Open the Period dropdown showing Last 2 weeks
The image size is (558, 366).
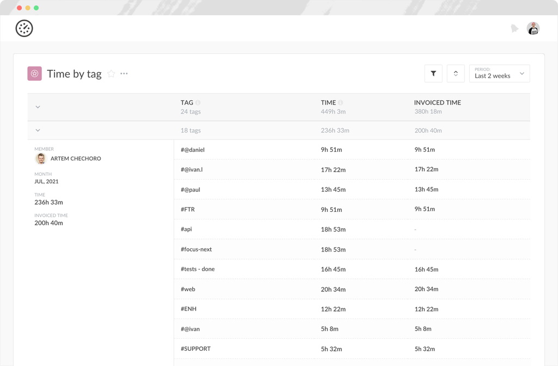(x=499, y=73)
